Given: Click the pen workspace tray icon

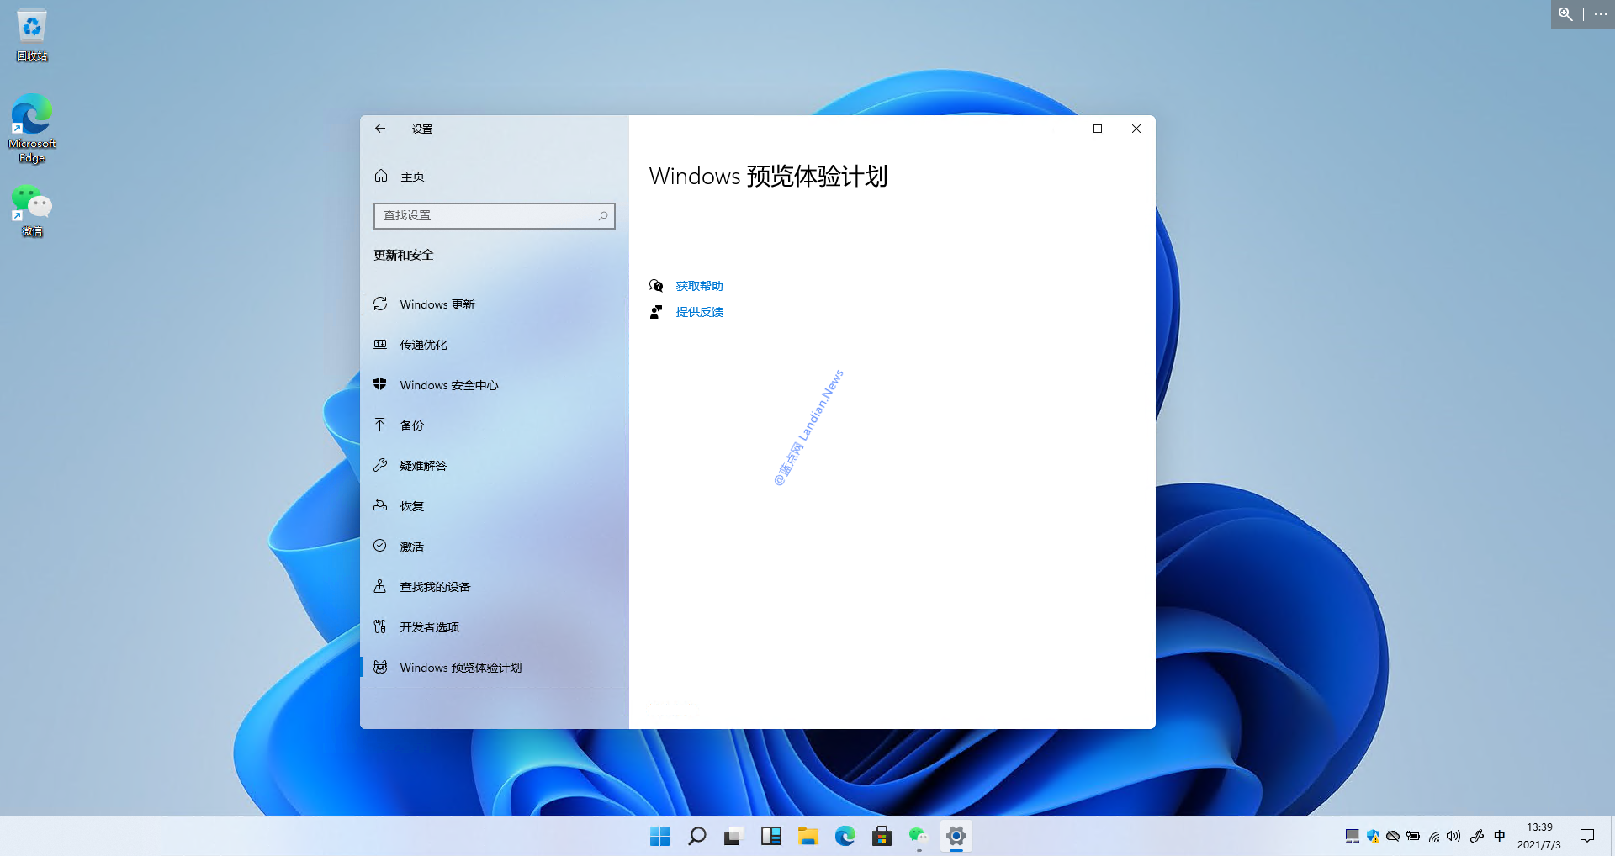Looking at the screenshot, I should coord(1477,836).
